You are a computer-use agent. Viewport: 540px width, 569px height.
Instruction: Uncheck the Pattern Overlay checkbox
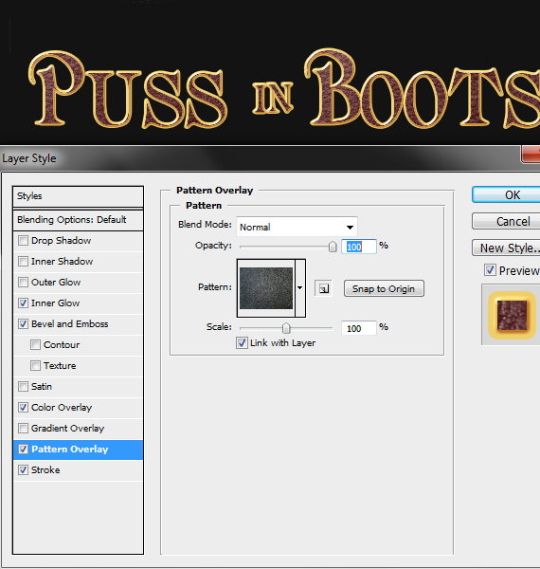tap(23, 450)
